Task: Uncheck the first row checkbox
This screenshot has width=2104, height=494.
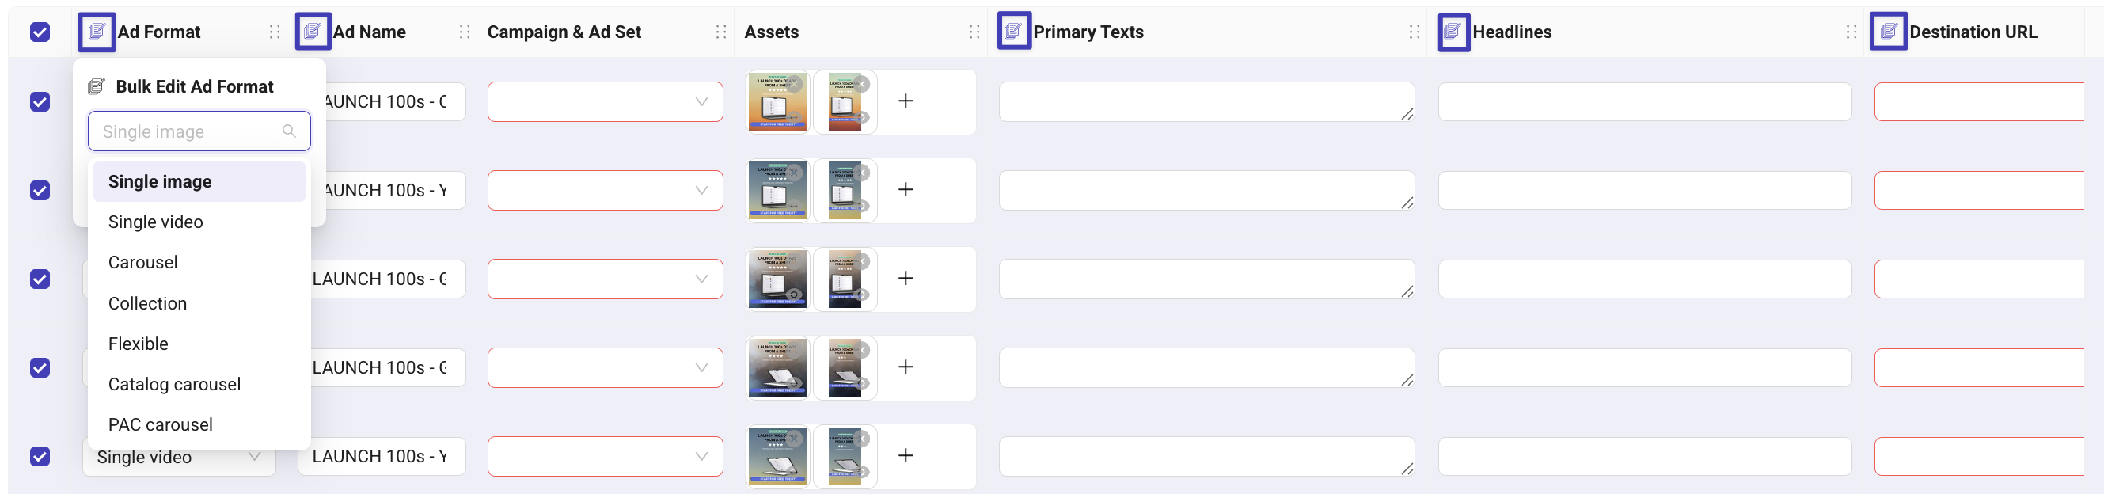Action: 40,102
